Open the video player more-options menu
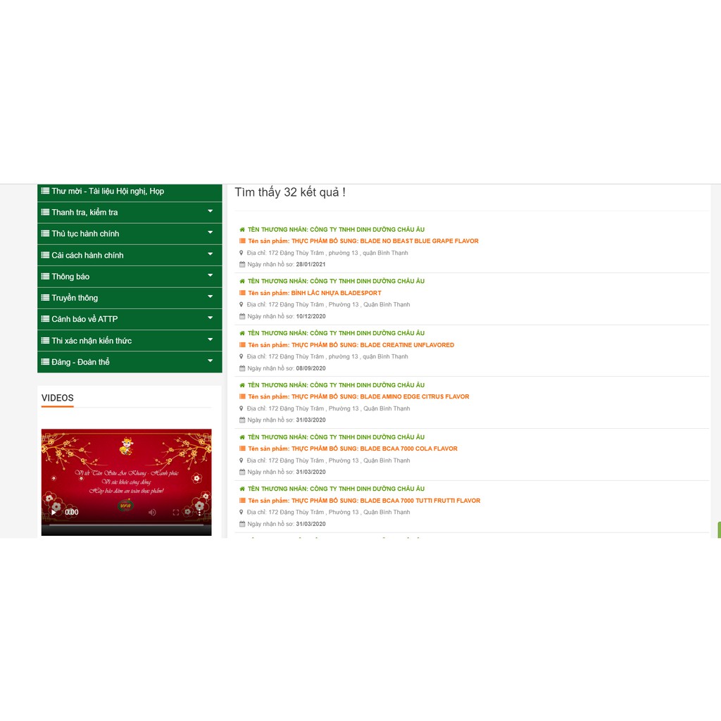The height and width of the screenshot is (721, 721). click(199, 512)
